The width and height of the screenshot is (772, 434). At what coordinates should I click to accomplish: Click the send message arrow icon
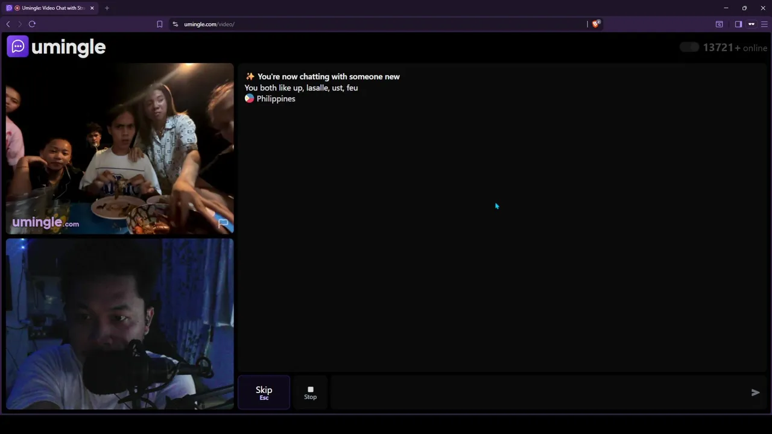[x=755, y=392]
